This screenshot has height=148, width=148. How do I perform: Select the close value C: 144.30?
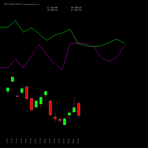[52, 8]
